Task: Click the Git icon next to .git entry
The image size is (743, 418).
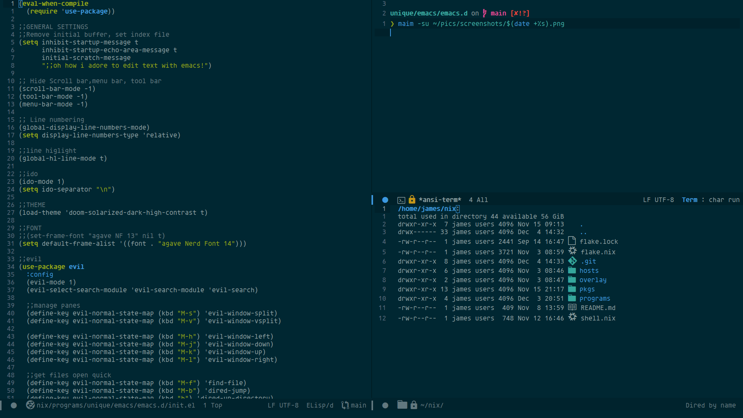Action: point(573,261)
